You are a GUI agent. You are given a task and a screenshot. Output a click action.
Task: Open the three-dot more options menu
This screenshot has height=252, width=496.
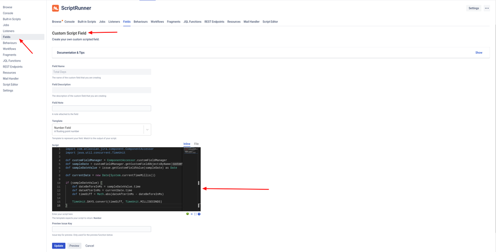[x=487, y=8]
